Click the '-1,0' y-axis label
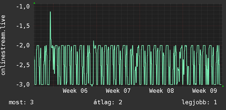The height and width of the screenshot is (110, 226). [23, 7]
